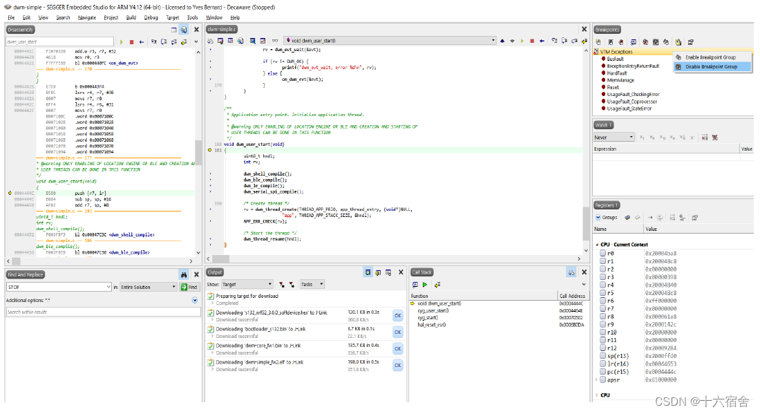Screen dimensions: 760x414
Task: Select cyg_user_start() in Call Stack
Action: coord(433,311)
